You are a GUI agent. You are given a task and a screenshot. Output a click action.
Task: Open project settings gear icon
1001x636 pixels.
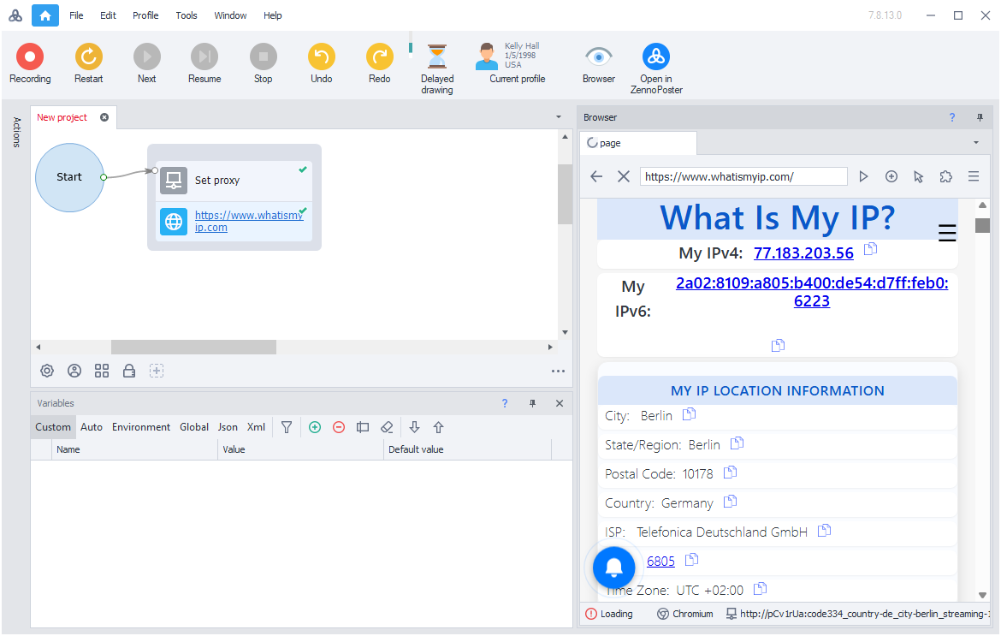[47, 371]
